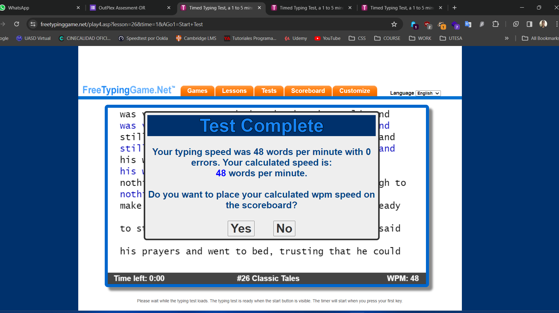
Task: Open the Chrome profile avatar
Action: pyautogui.click(x=543, y=24)
